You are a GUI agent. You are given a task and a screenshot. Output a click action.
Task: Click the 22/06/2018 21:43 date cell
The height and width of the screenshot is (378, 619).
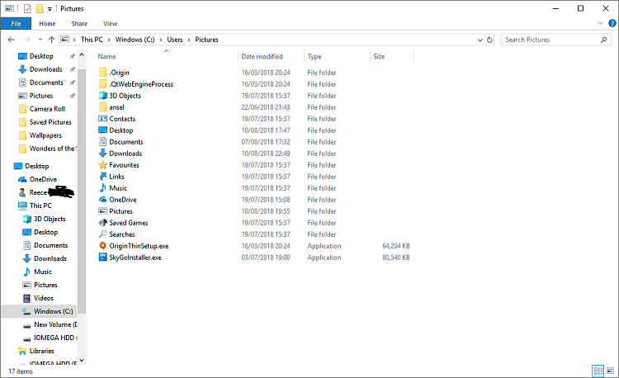tap(266, 107)
